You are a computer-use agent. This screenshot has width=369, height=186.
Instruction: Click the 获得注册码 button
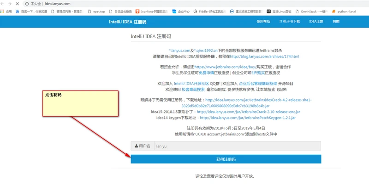coord(226,159)
